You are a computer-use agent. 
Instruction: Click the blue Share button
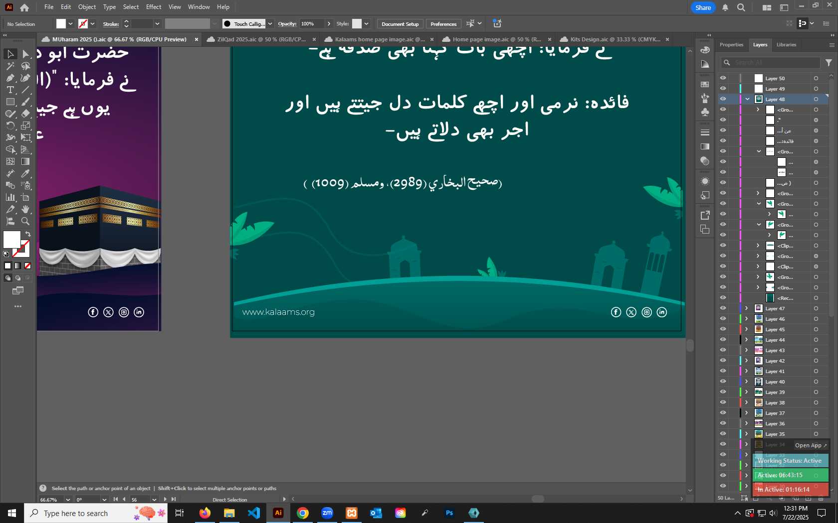(703, 7)
